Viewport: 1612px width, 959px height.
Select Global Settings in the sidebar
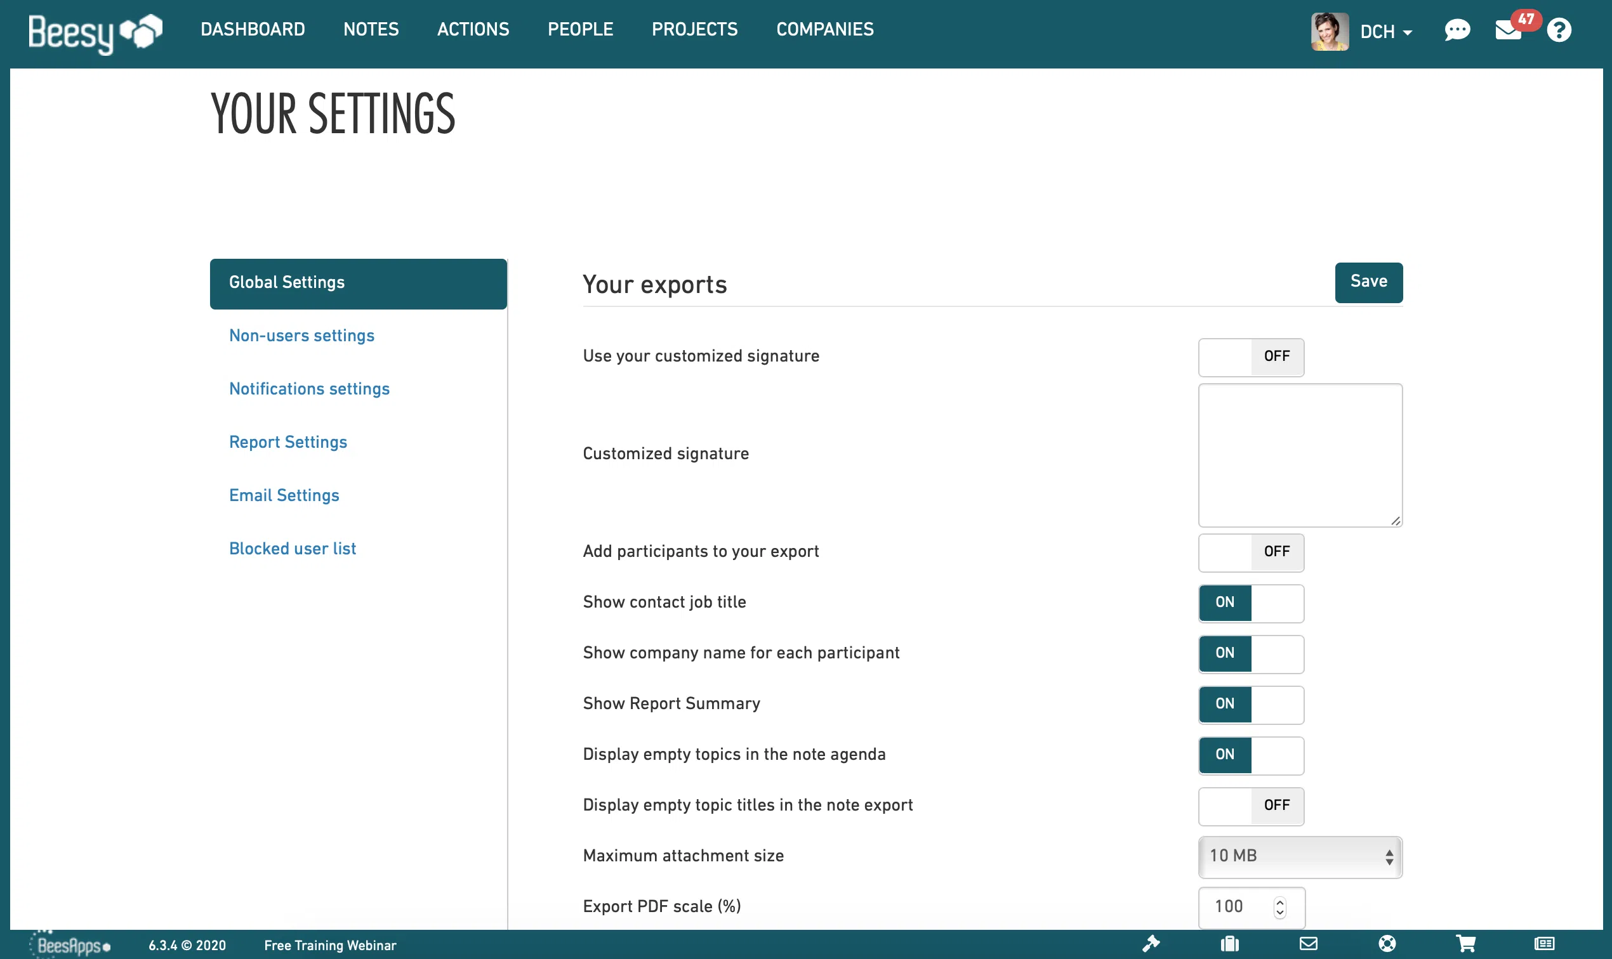pyautogui.click(x=357, y=283)
